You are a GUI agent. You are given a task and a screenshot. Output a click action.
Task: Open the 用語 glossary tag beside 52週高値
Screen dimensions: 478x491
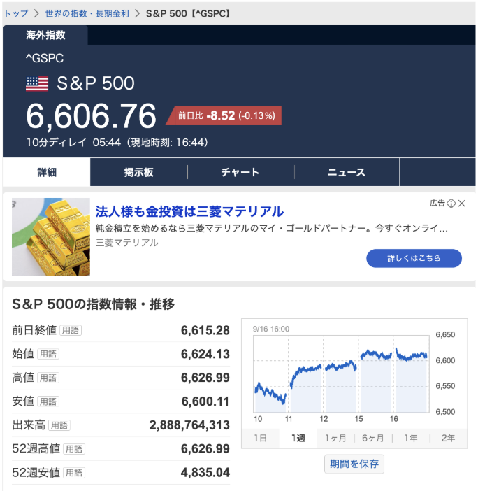[75, 449]
